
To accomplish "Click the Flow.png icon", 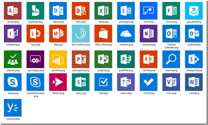I will coord(149,11).
